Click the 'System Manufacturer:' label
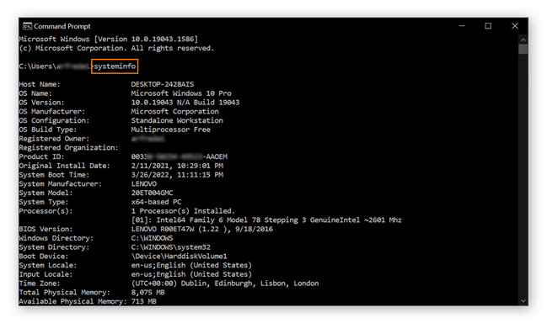The height and width of the screenshot is (323, 547). pyautogui.click(x=61, y=183)
